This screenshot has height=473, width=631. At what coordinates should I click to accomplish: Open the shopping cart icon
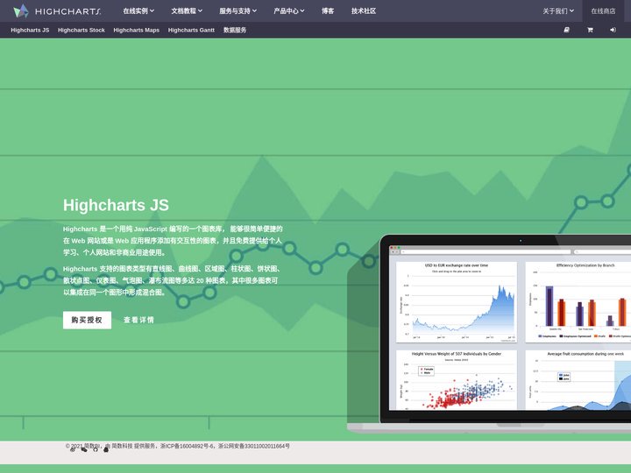pyautogui.click(x=590, y=30)
